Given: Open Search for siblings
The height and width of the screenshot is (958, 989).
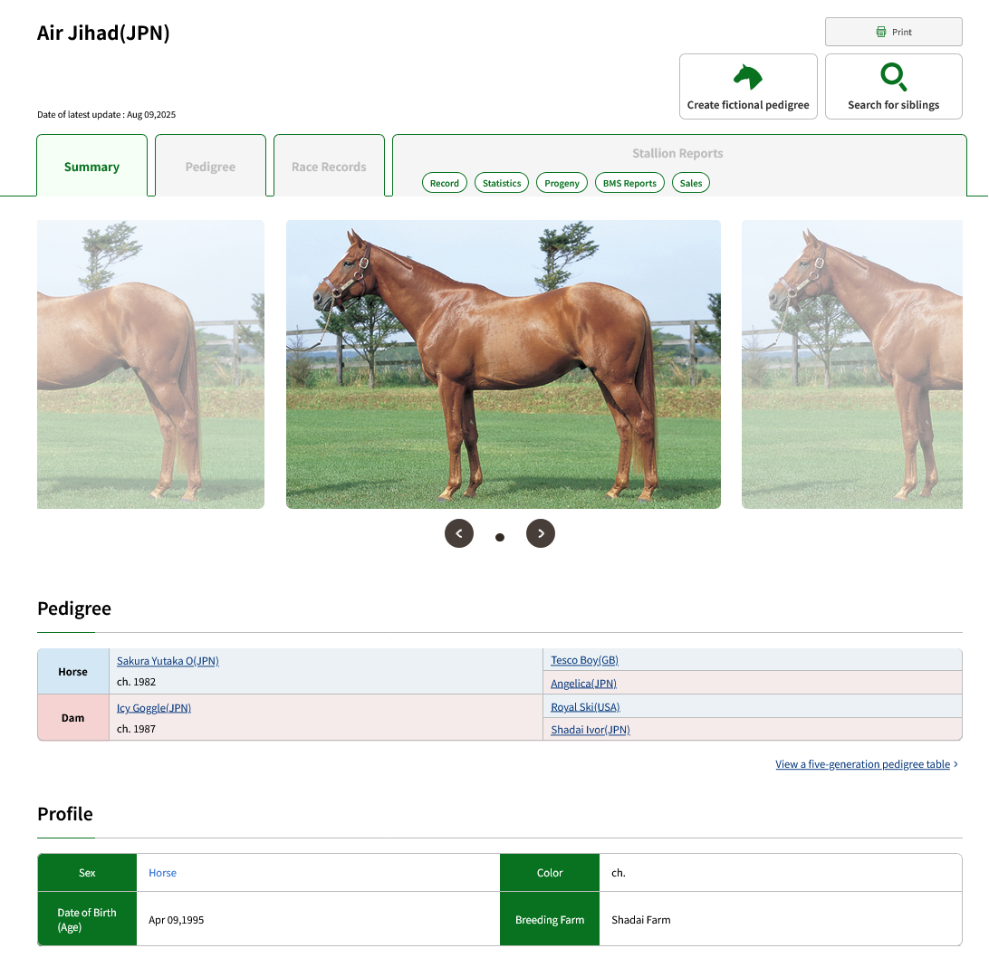Looking at the screenshot, I should 893,86.
